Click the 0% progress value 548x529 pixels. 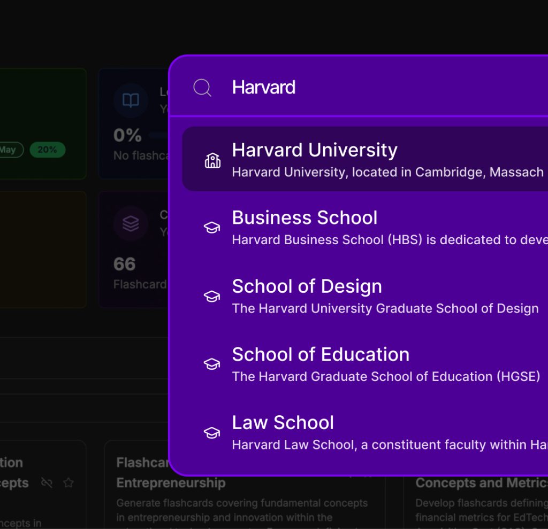pos(127,135)
